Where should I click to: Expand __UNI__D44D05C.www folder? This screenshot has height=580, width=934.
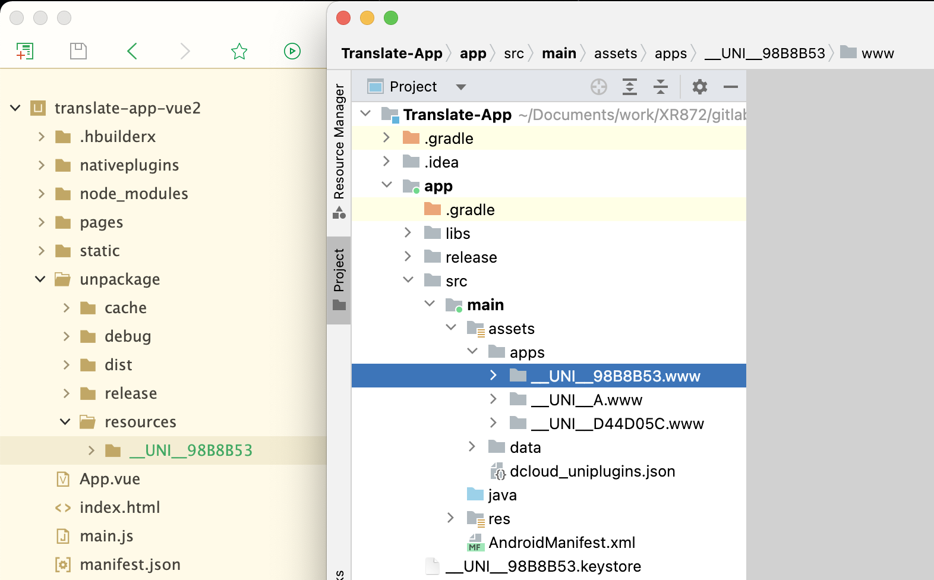(493, 423)
